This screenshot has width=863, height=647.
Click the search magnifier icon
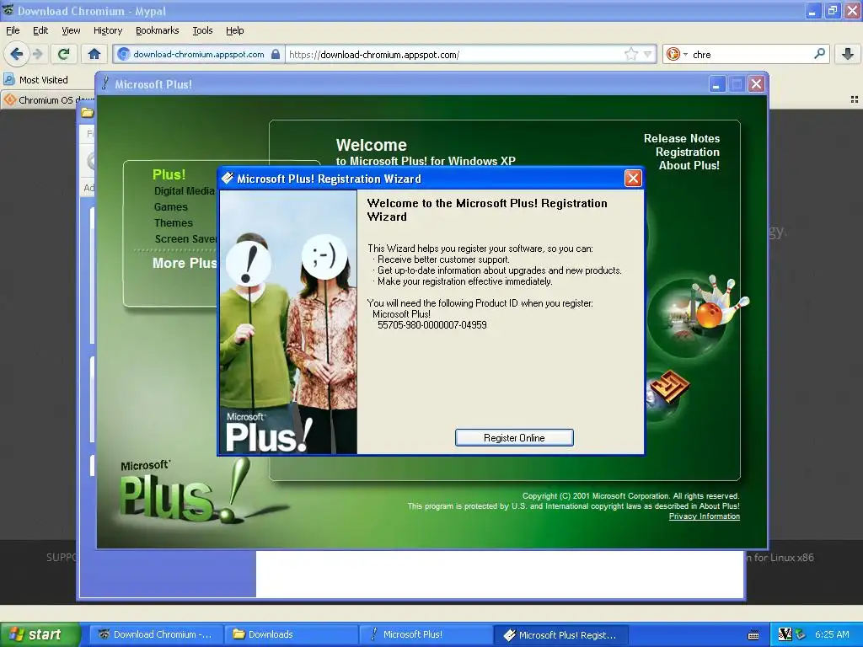click(x=819, y=54)
